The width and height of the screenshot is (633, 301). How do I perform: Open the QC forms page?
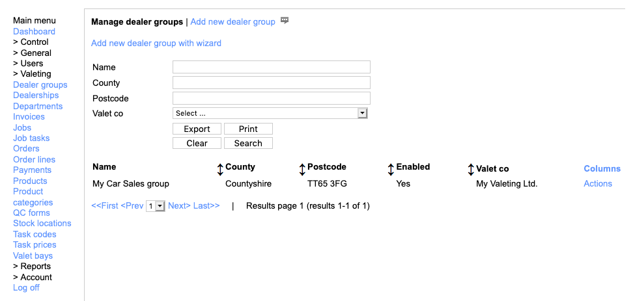click(31, 213)
